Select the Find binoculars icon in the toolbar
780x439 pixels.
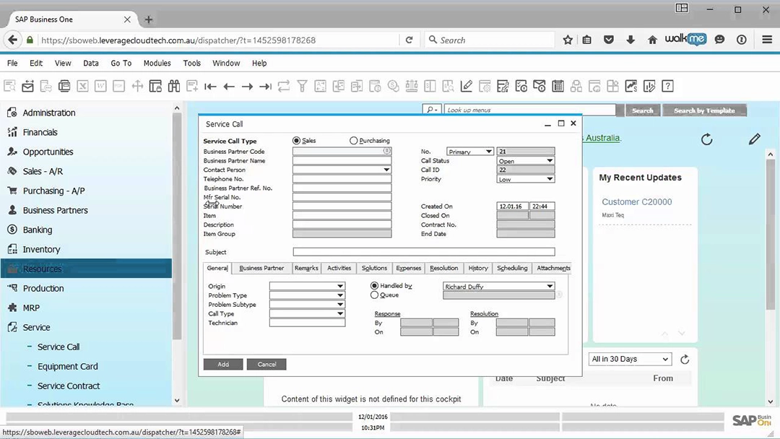tap(174, 85)
